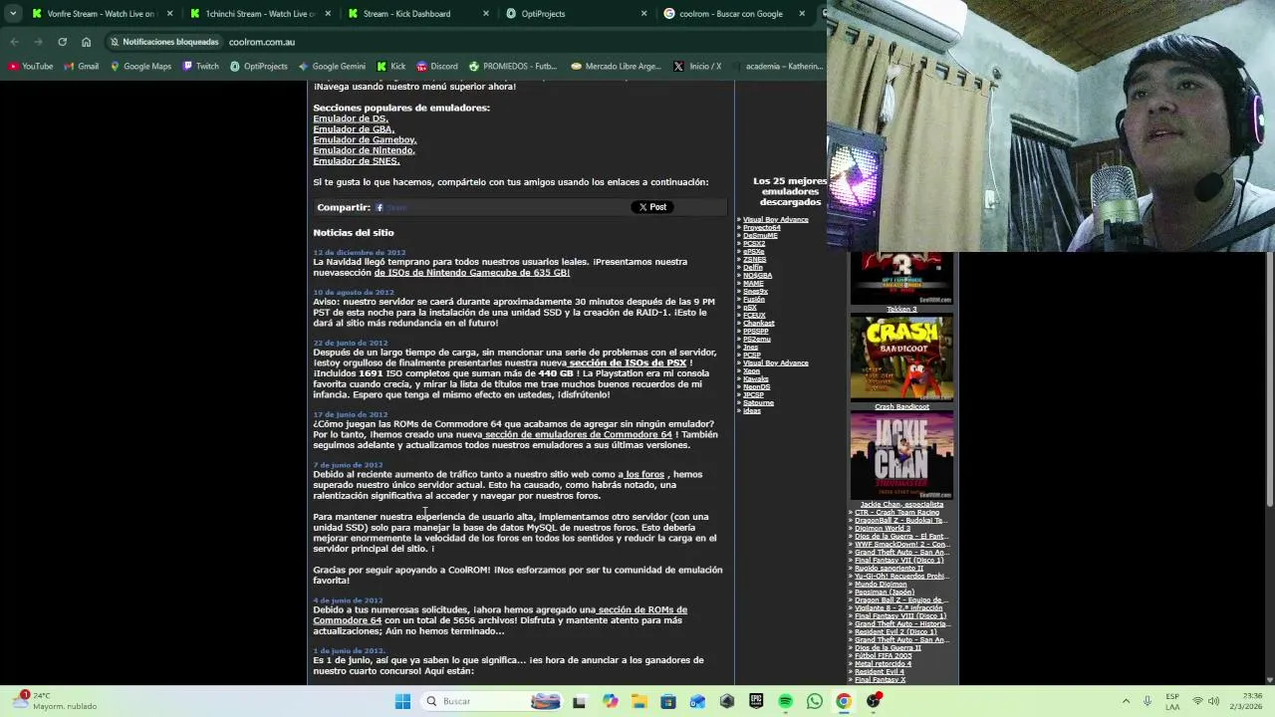
Task: Open Emulador de GBA link
Action: click(x=354, y=129)
